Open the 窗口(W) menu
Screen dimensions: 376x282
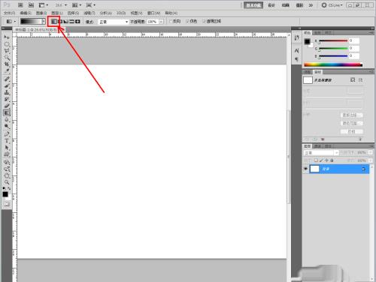(153, 13)
